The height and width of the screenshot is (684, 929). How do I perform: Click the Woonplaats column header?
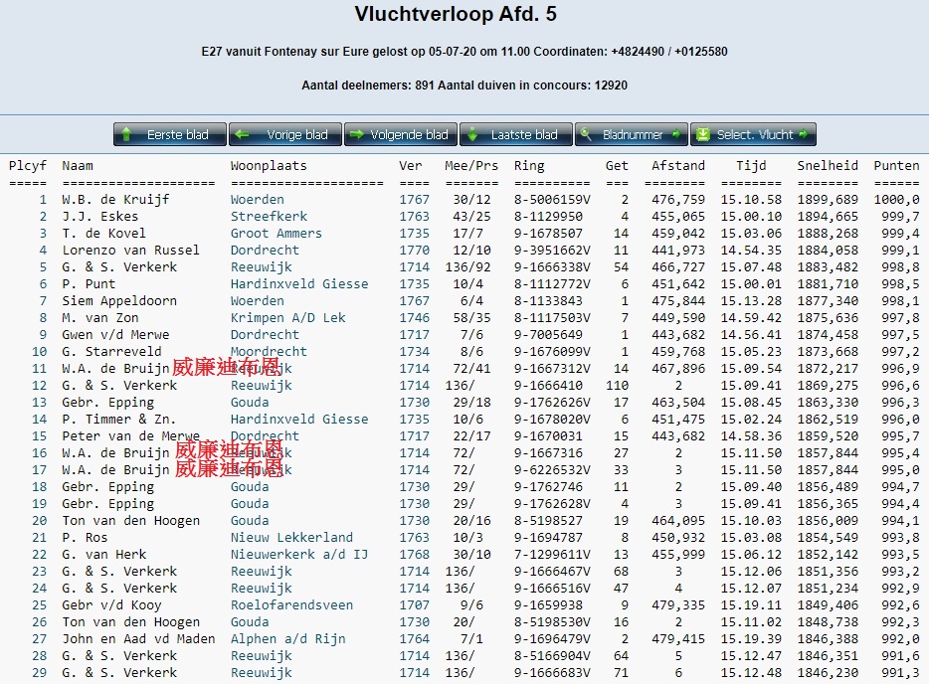[x=269, y=166]
